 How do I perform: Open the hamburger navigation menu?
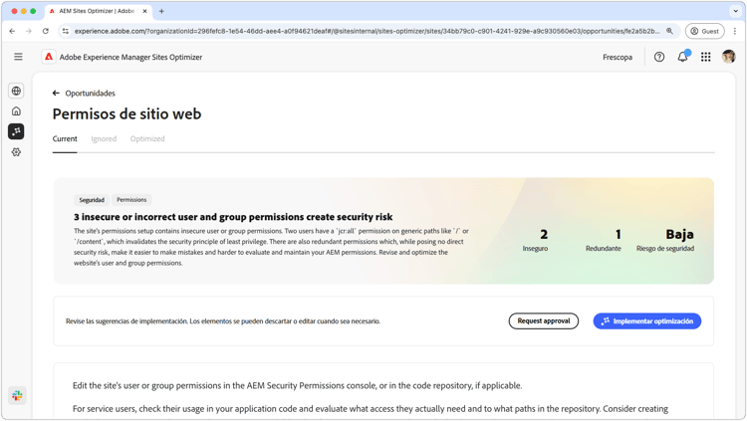(x=18, y=57)
